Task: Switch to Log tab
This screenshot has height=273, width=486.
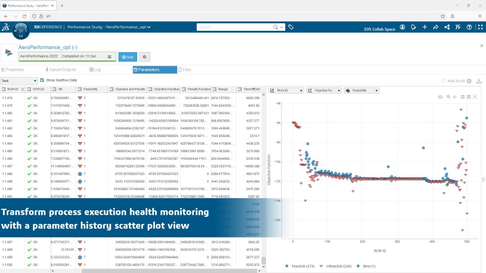Action: [x=95, y=70]
